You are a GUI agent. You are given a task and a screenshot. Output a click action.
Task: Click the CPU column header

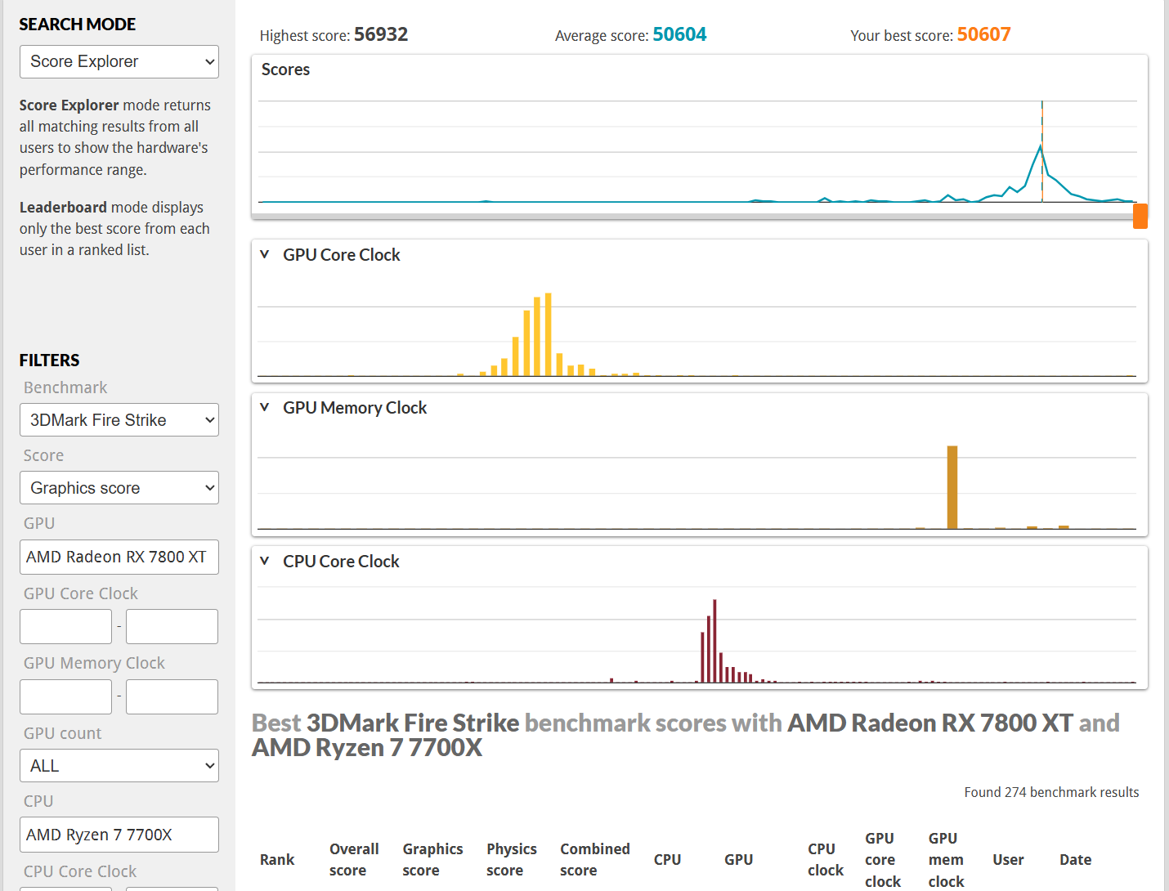[x=667, y=860]
